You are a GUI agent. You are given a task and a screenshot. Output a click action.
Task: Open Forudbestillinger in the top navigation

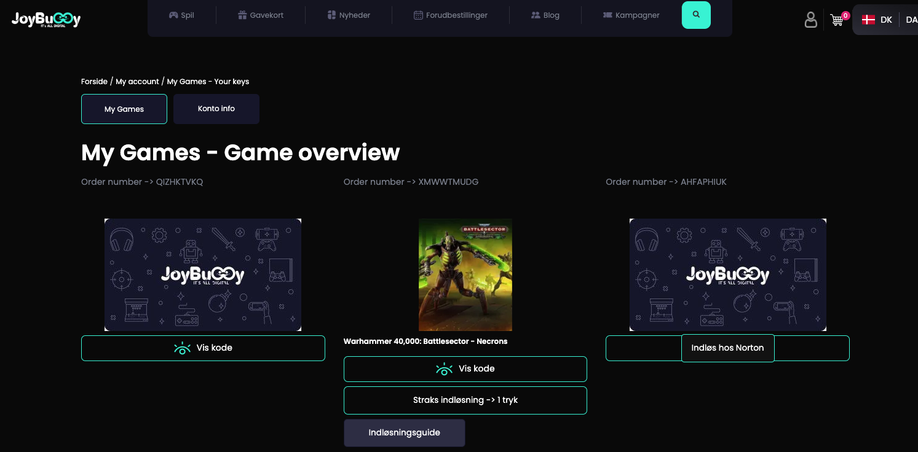(x=451, y=15)
